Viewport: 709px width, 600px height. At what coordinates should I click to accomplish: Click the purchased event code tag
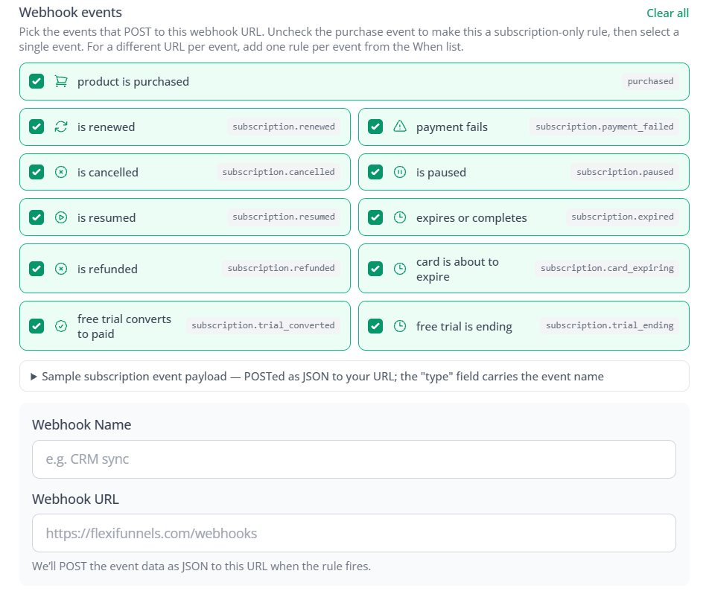pyautogui.click(x=650, y=81)
